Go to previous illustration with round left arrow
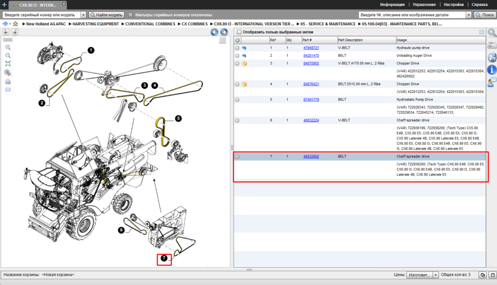Screen dimensions: 497x285 click(x=215, y=32)
